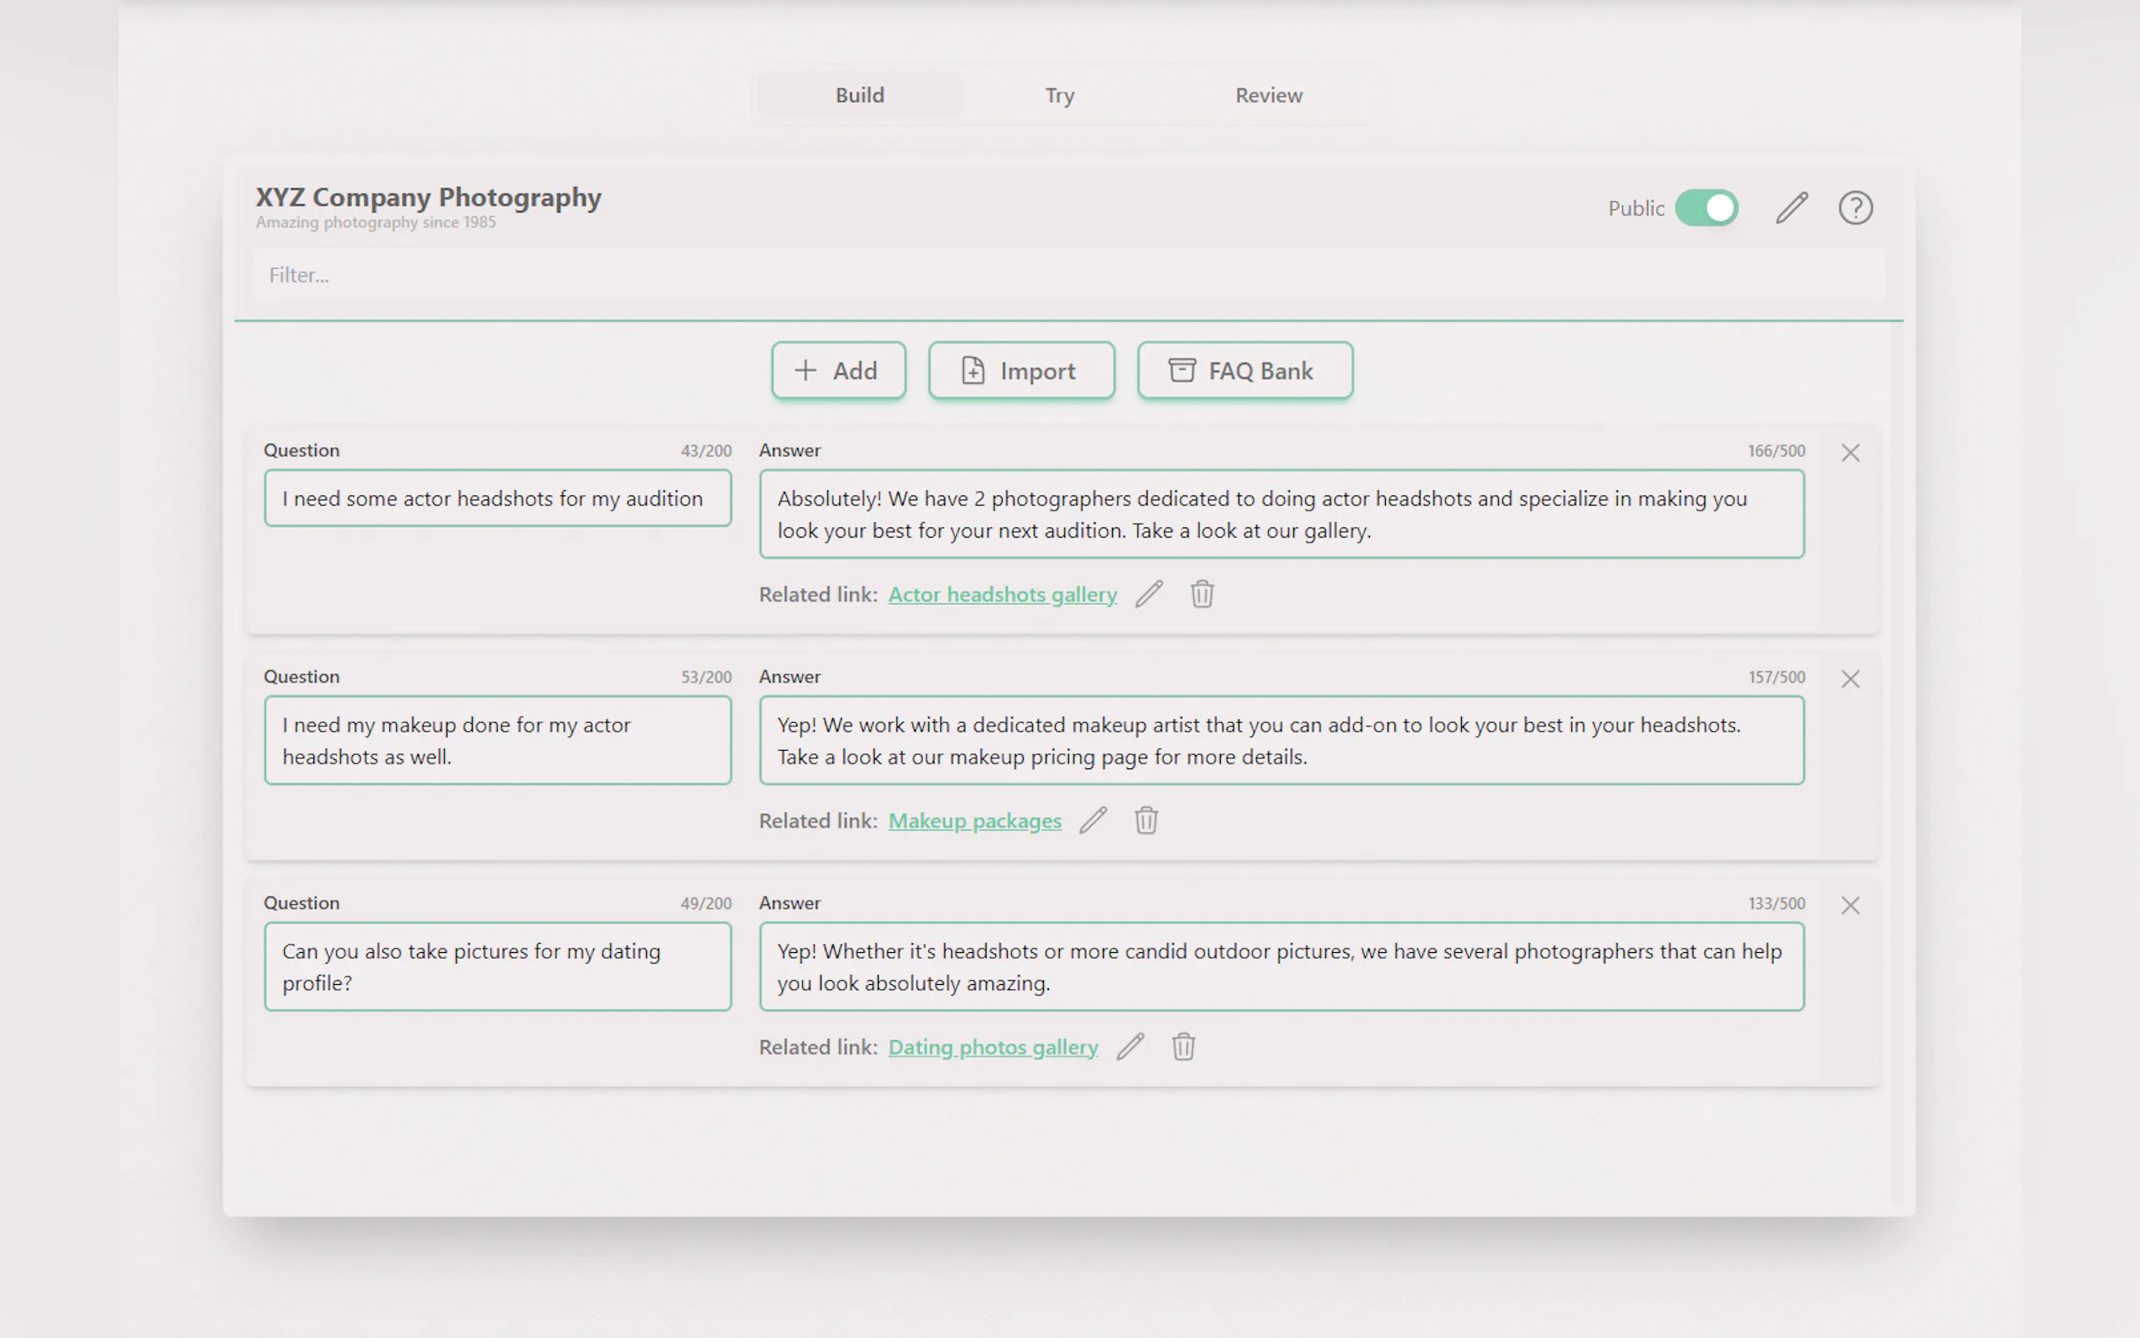This screenshot has width=2140, height=1338.
Task: Remove the dating profile FAQ entry
Action: [x=1850, y=905]
